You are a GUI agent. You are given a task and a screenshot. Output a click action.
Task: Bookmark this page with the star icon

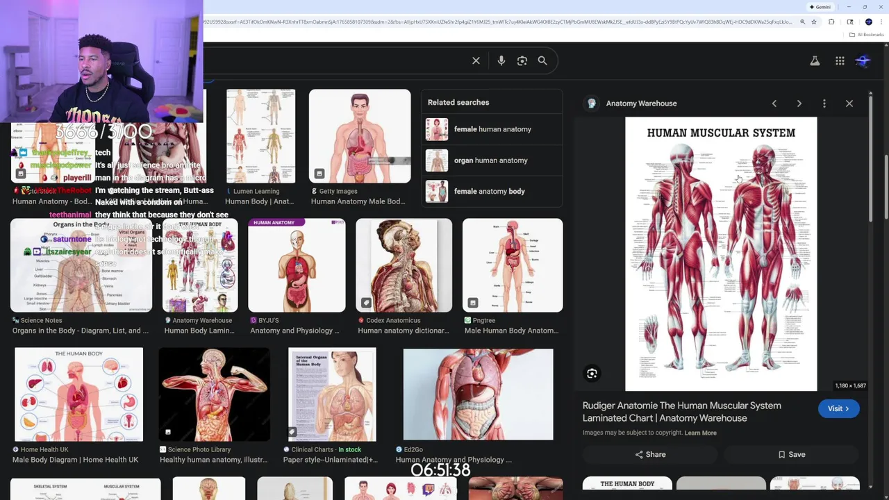(x=814, y=22)
